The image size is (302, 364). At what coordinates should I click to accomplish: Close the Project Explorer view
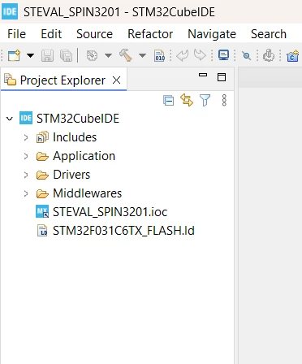116,80
